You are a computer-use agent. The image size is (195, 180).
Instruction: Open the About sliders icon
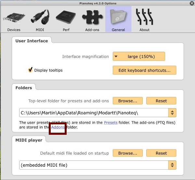tap(145, 17)
